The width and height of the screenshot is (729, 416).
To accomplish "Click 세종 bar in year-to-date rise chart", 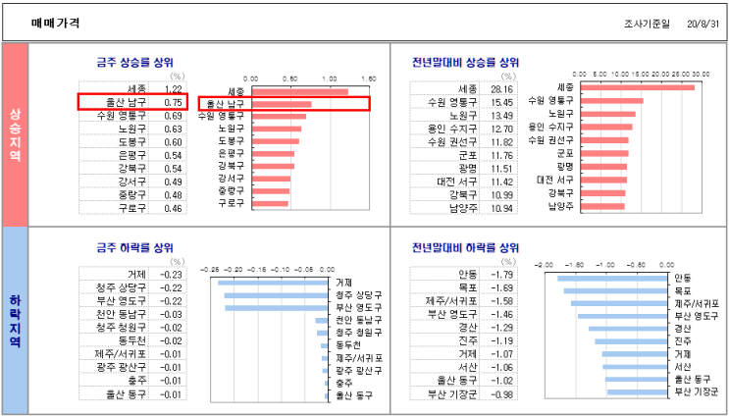I will 638,87.
